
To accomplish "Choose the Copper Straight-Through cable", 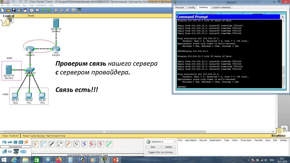I will (x=52, y=144).
